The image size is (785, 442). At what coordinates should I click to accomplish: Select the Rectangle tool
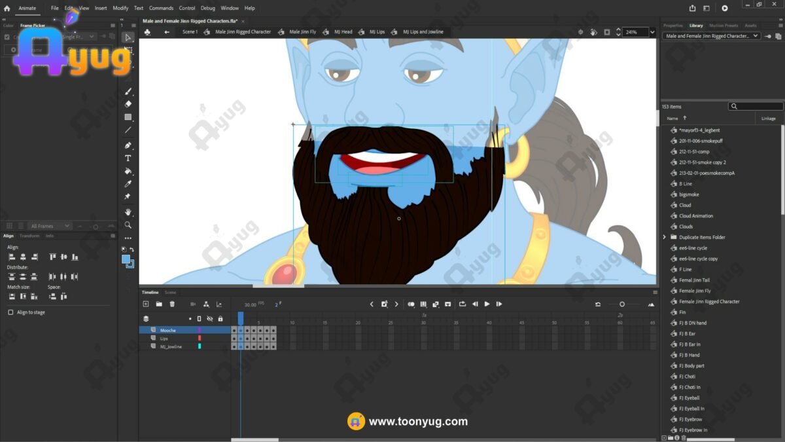point(128,117)
